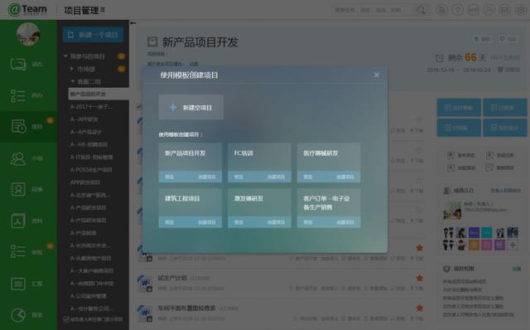Click the user avatar photo in sidebar
The width and height of the screenshot is (530, 330).
pyautogui.click(x=28, y=34)
